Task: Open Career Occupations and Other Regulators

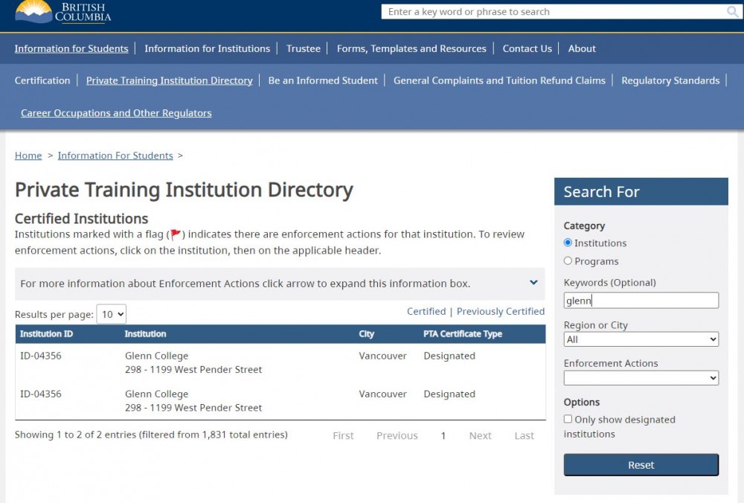Action: coord(116,113)
